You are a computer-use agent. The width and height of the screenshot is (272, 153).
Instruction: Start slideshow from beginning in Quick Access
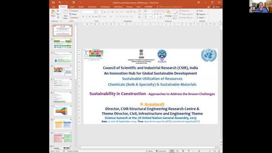click(x=74, y=3)
